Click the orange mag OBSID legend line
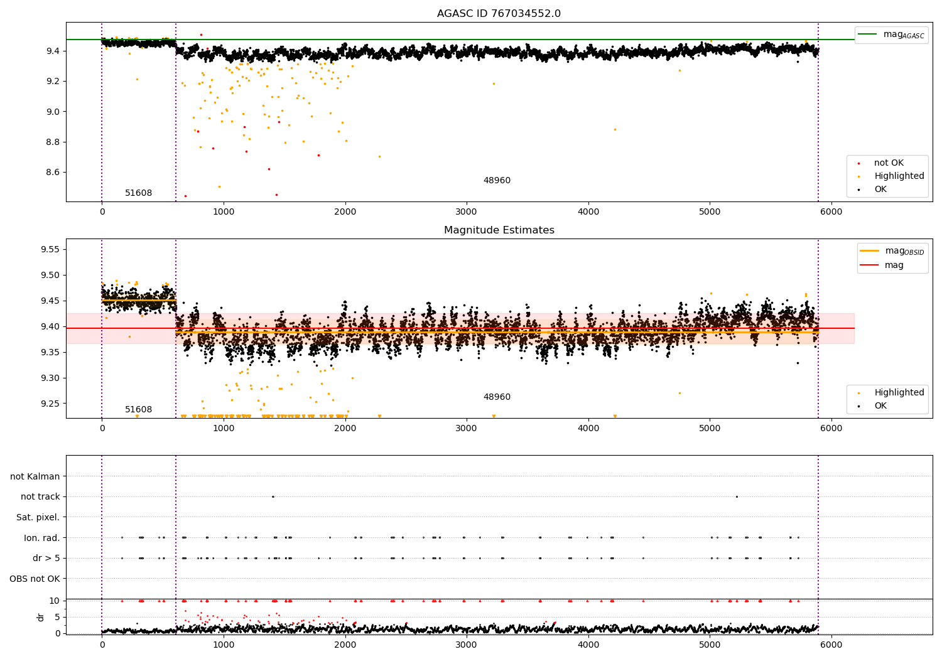 (869, 250)
